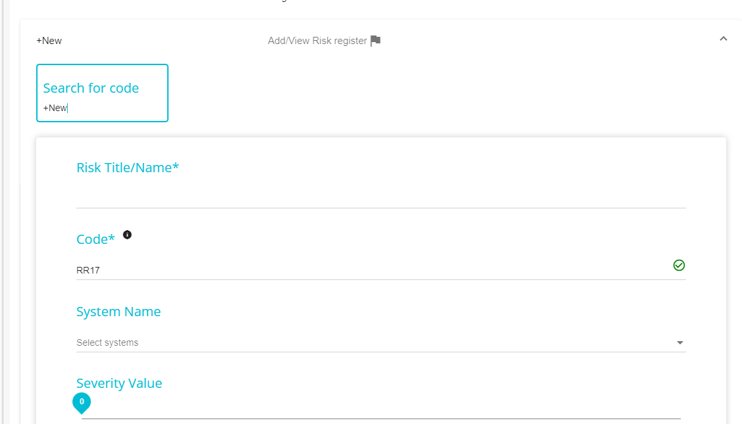This screenshot has width=742, height=424.
Task: Click the green checkmark validation icon
Action: tap(679, 265)
